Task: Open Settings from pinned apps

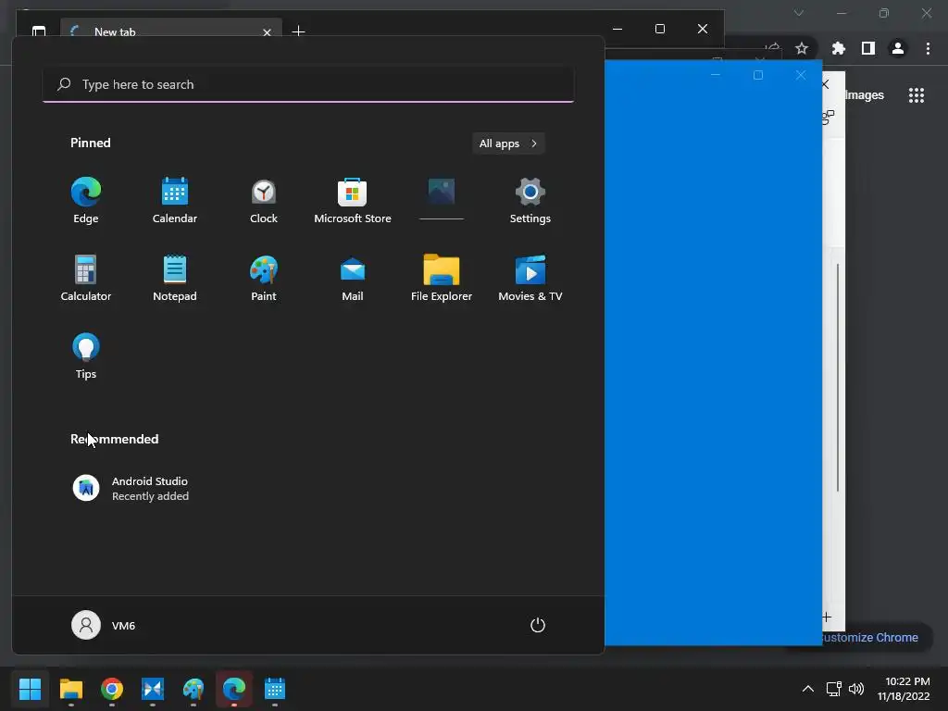Action: (530, 201)
